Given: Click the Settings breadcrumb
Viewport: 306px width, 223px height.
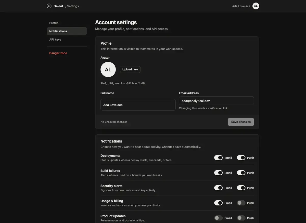Looking at the screenshot, I should pyautogui.click(x=73, y=6).
